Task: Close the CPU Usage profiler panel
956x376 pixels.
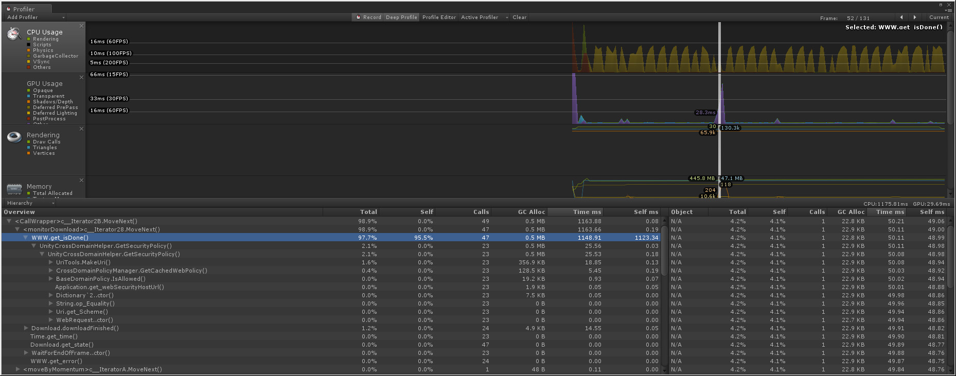Action: coord(81,26)
